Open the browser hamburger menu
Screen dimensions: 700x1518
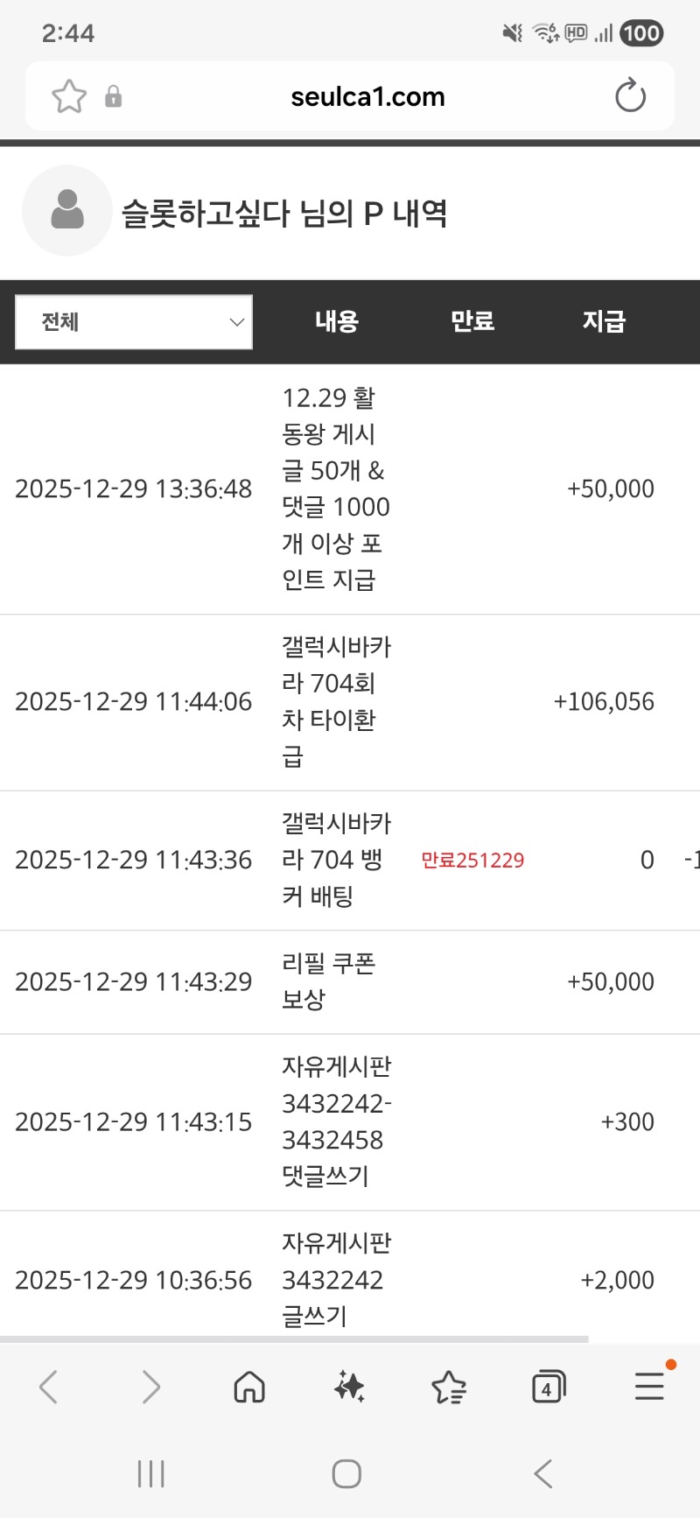pyautogui.click(x=649, y=1387)
